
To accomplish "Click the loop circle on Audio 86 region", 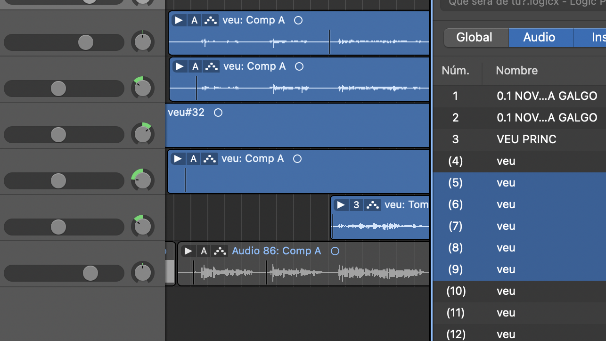I will [x=335, y=251].
